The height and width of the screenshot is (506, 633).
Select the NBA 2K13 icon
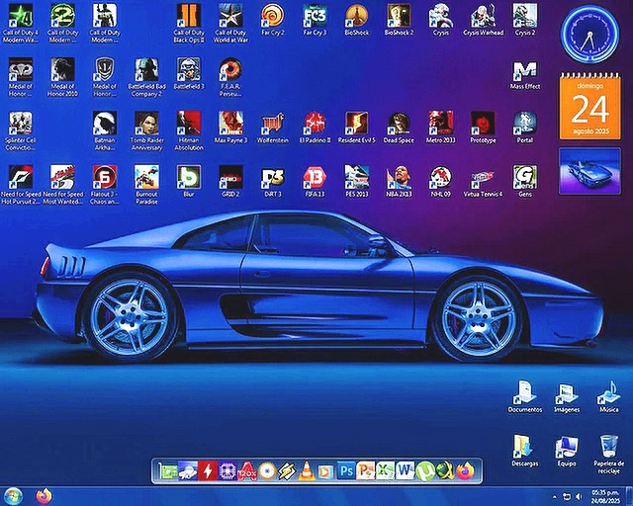pyautogui.click(x=399, y=181)
